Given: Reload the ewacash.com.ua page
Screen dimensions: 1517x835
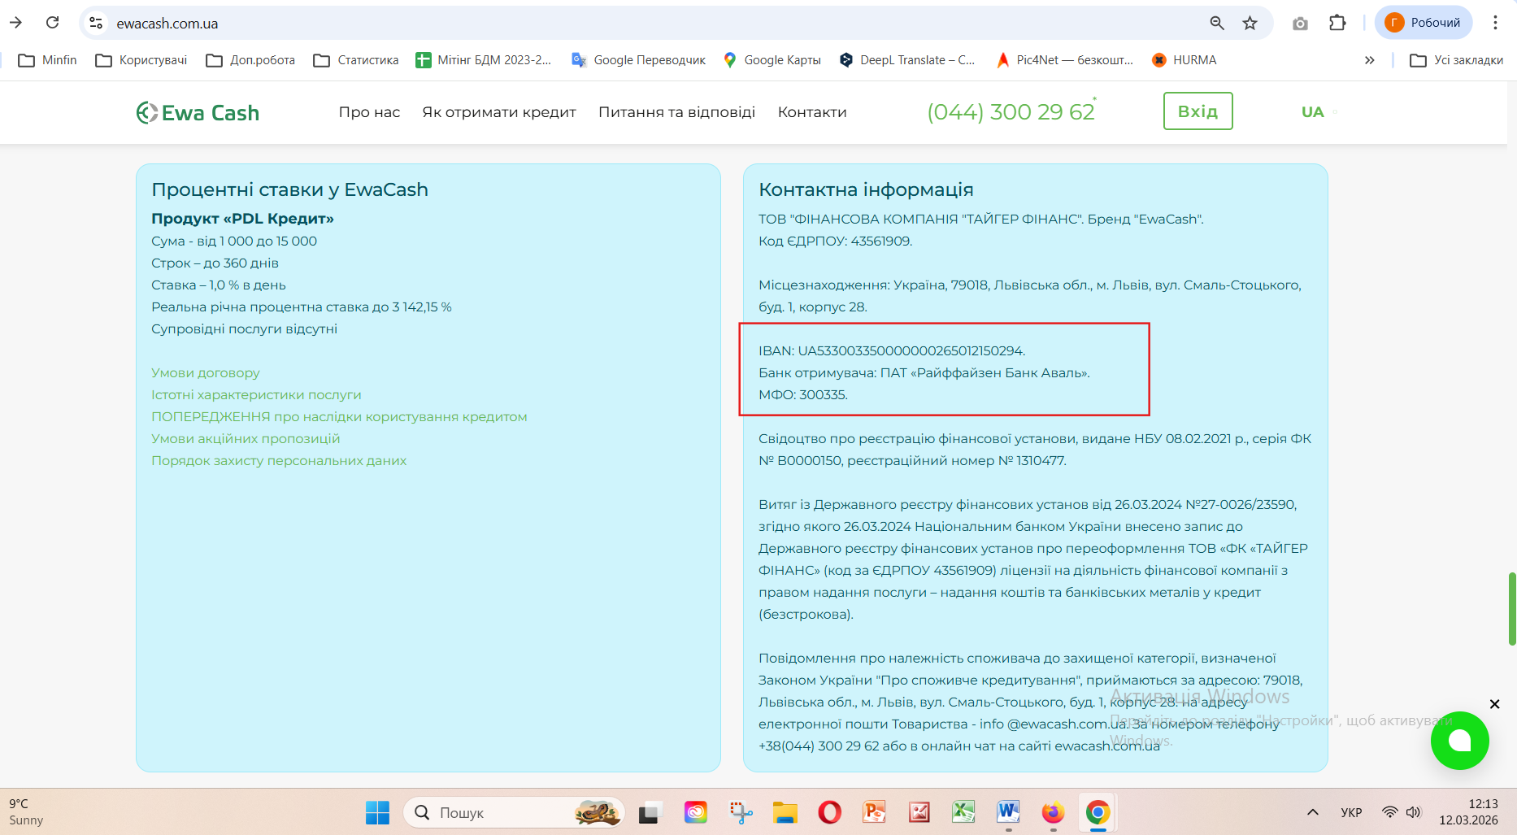Looking at the screenshot, I should [x=53, y=23].
